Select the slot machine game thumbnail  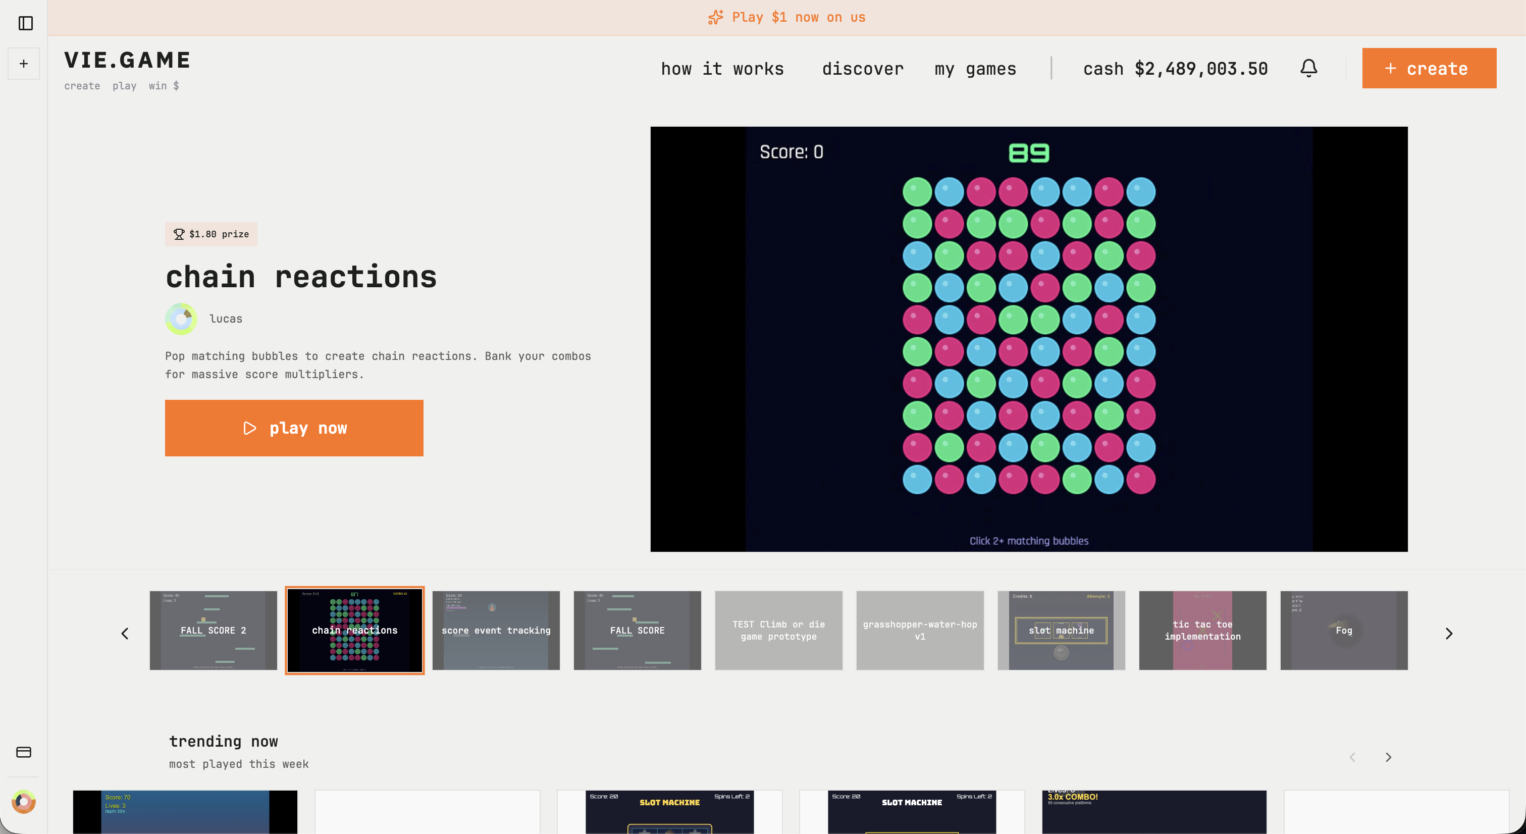point(1061,630)
